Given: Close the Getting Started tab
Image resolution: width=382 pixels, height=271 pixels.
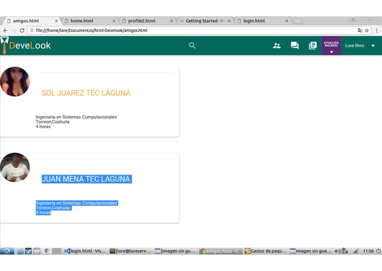Looking at the screenshot, I should coord(229,21).
